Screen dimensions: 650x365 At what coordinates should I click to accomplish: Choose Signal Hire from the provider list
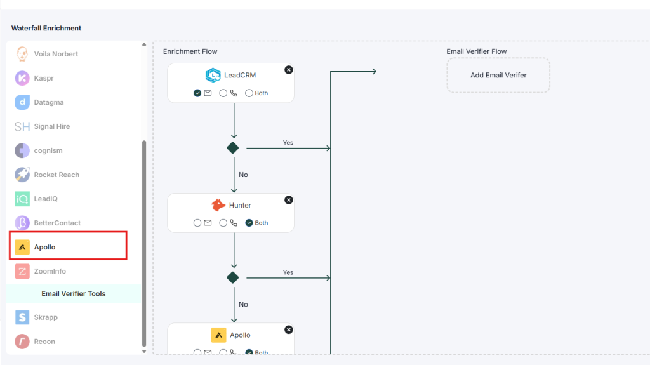click(x=52, y=126)
